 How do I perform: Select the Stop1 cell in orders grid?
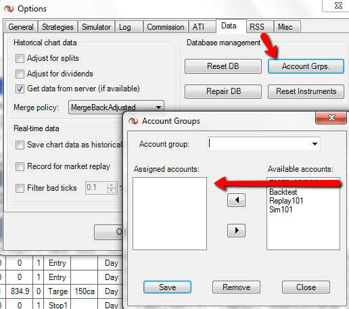click(57, 305)
